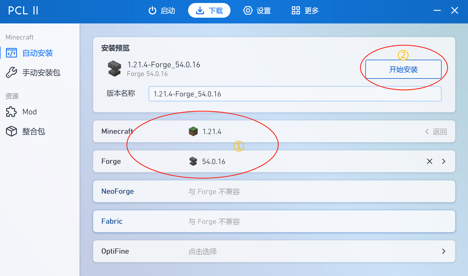Click the grid icon for 更多

[x=296, y=11]
